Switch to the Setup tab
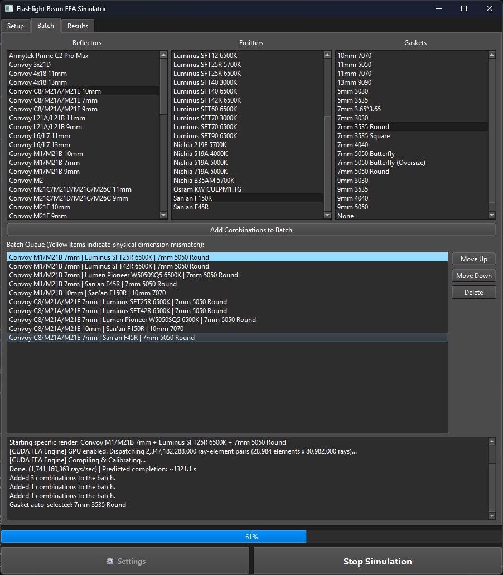 [x=16, y=26]
